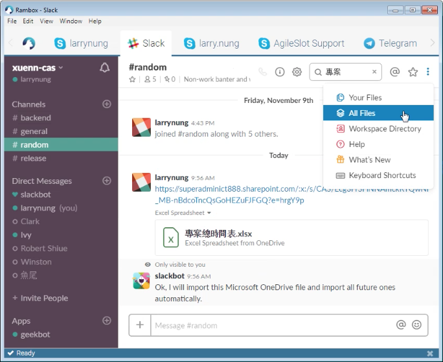The image size is (443, 362).
Task: Go to the #release channel
Action: pyautogui.click(x=61, y=158)
